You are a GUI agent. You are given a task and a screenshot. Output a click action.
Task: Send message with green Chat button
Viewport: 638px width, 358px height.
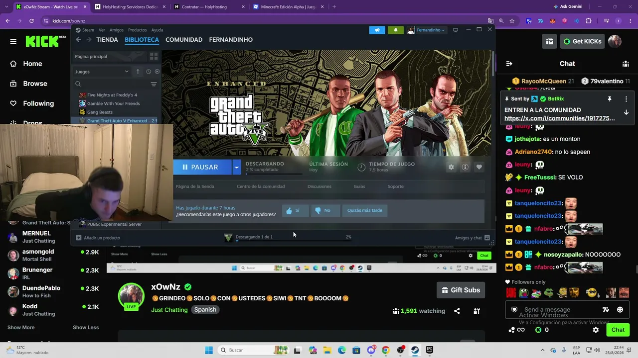tap(618, 330)
